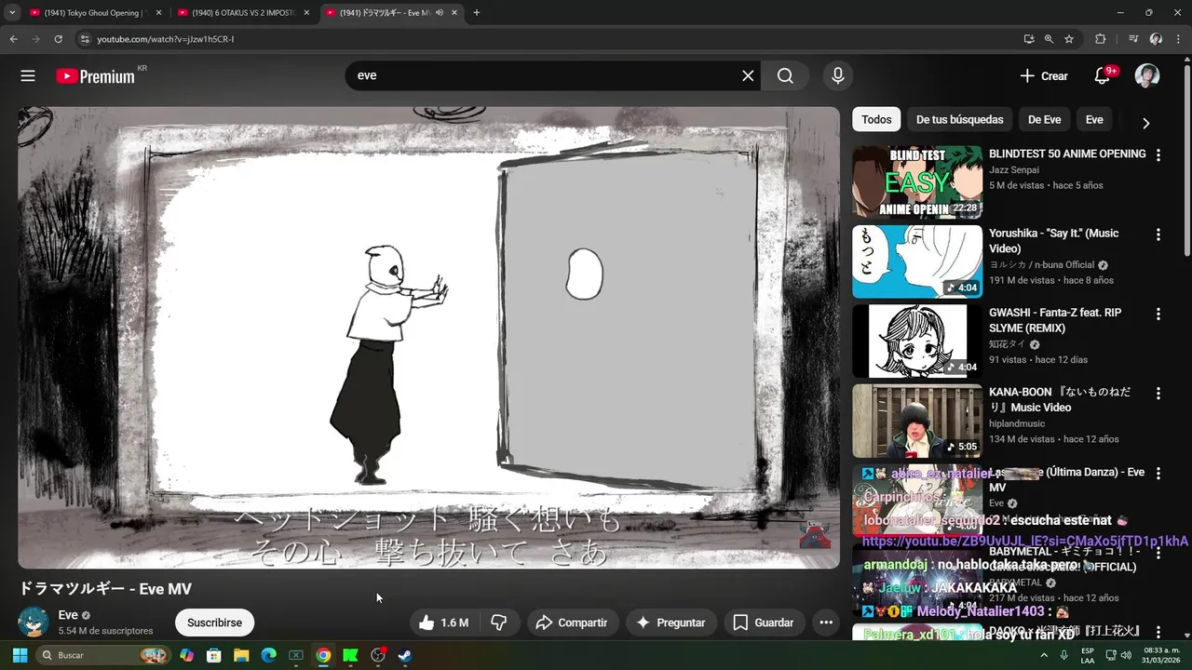Viewport: 1192px width, 670px height.
Task: Open Microsoft Store from the taskbar
Action: 214,655
